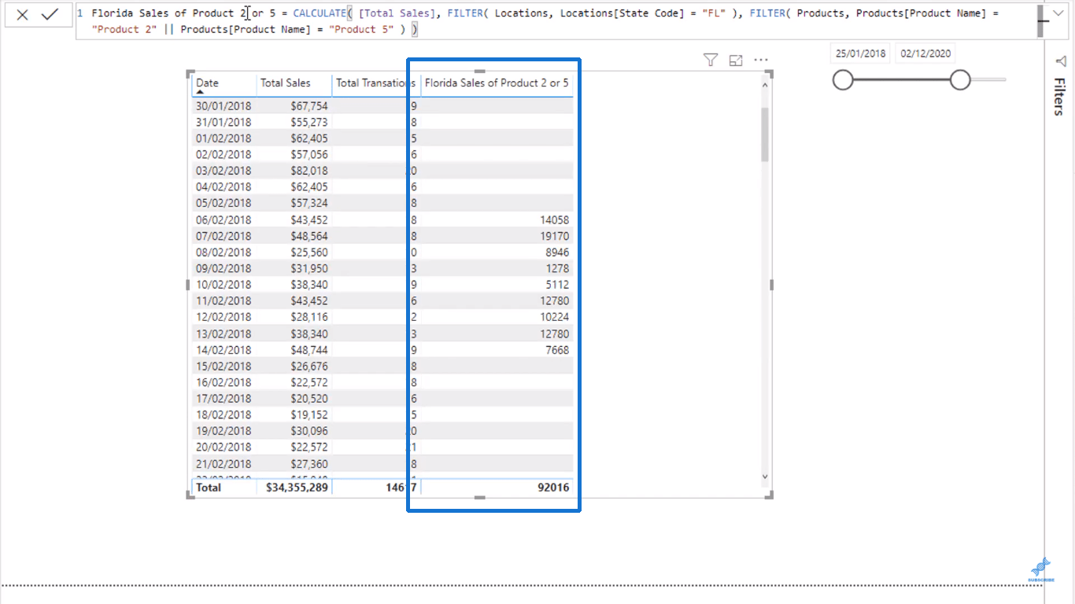Select the Total Sales value $30,096
The height and width of the screenshot is (604, 1075).
308,431
